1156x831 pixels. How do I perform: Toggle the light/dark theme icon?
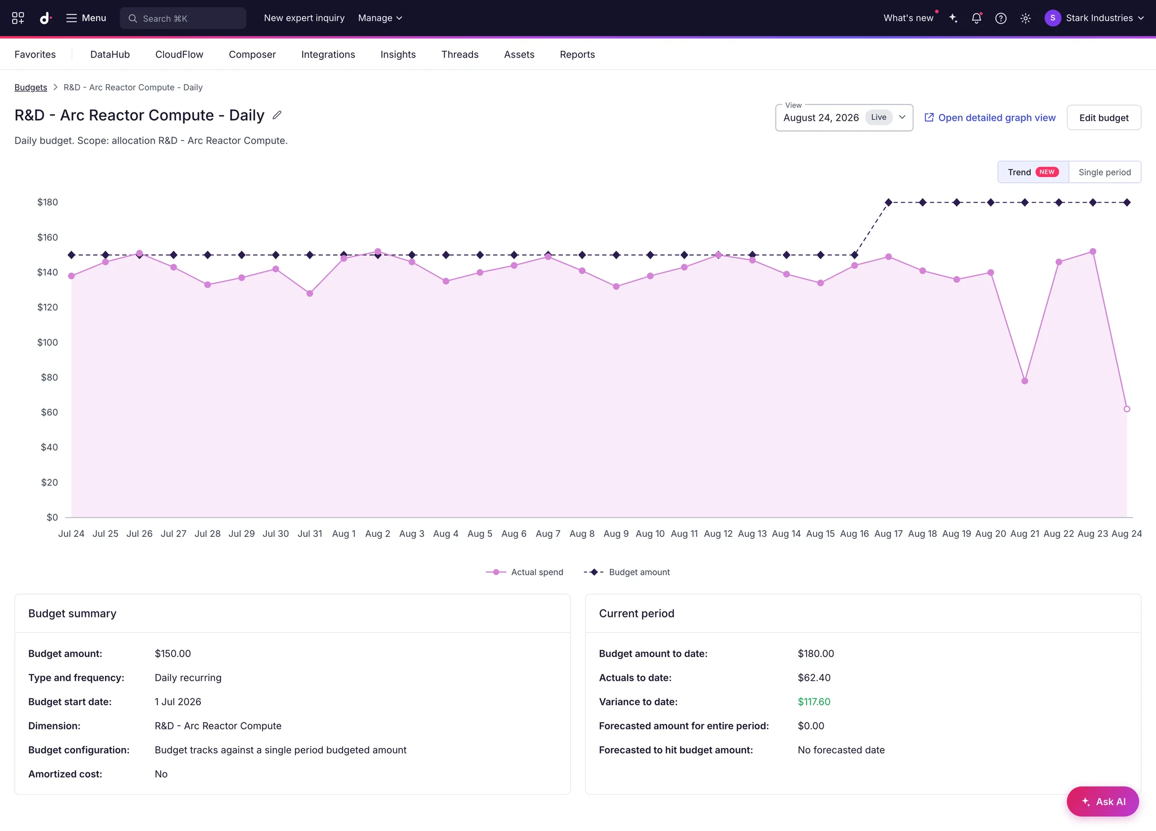(x=1026, y=18)
